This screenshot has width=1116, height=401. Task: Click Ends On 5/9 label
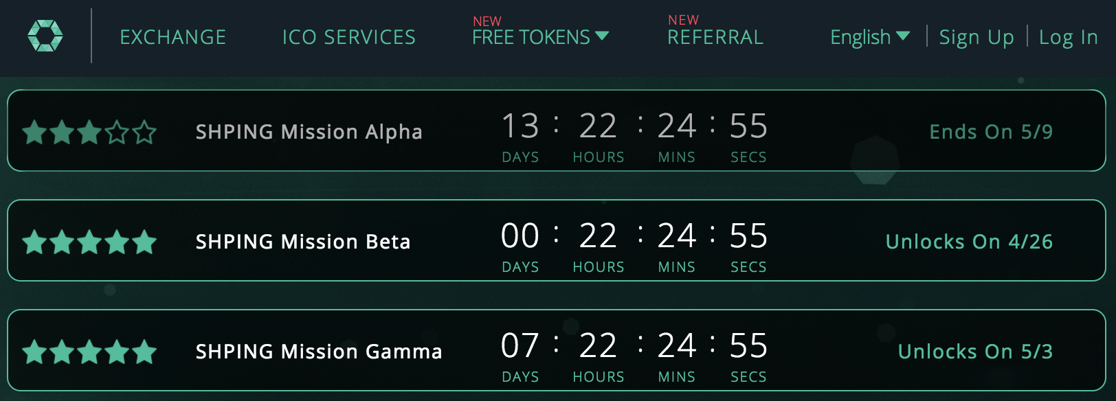point(990,132)
